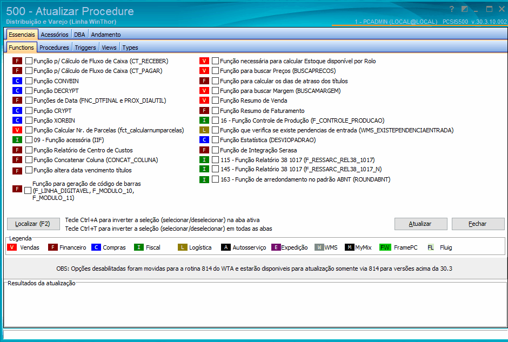Check Função de Integração Serasa
Screen dimensions: 508x342
pyautogui.click(x=216, y=150)
